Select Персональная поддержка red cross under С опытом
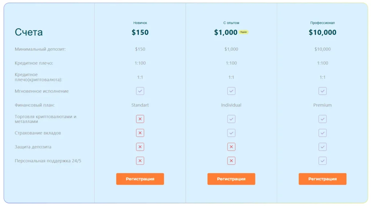Screen dimensions: 371x206 pyautogui.click(x=231, y=161)
